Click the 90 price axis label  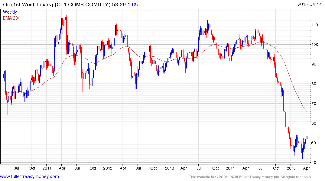tap(314, 64)
